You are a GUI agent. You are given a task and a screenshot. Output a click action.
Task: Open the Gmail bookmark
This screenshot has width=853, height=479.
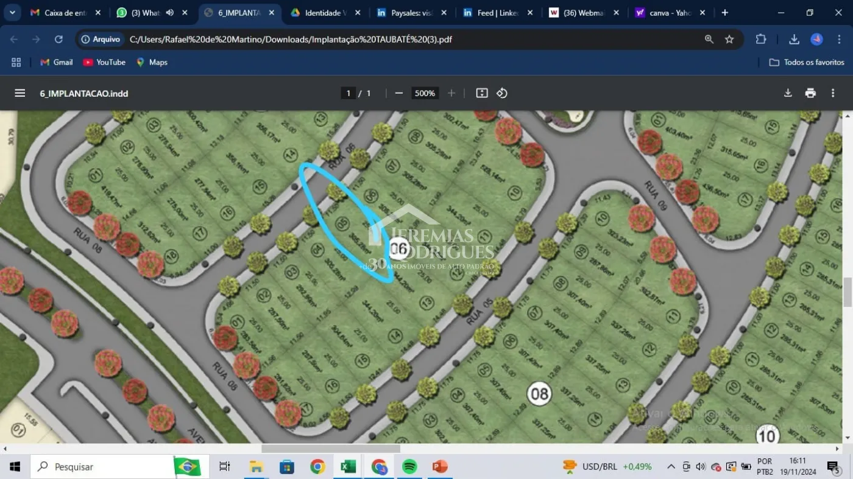[57, 62]
